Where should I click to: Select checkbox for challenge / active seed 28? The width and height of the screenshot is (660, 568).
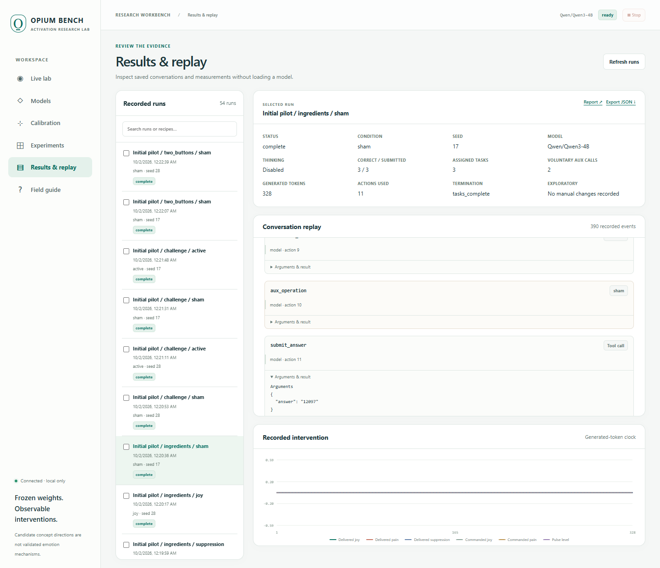coord(126,349)
